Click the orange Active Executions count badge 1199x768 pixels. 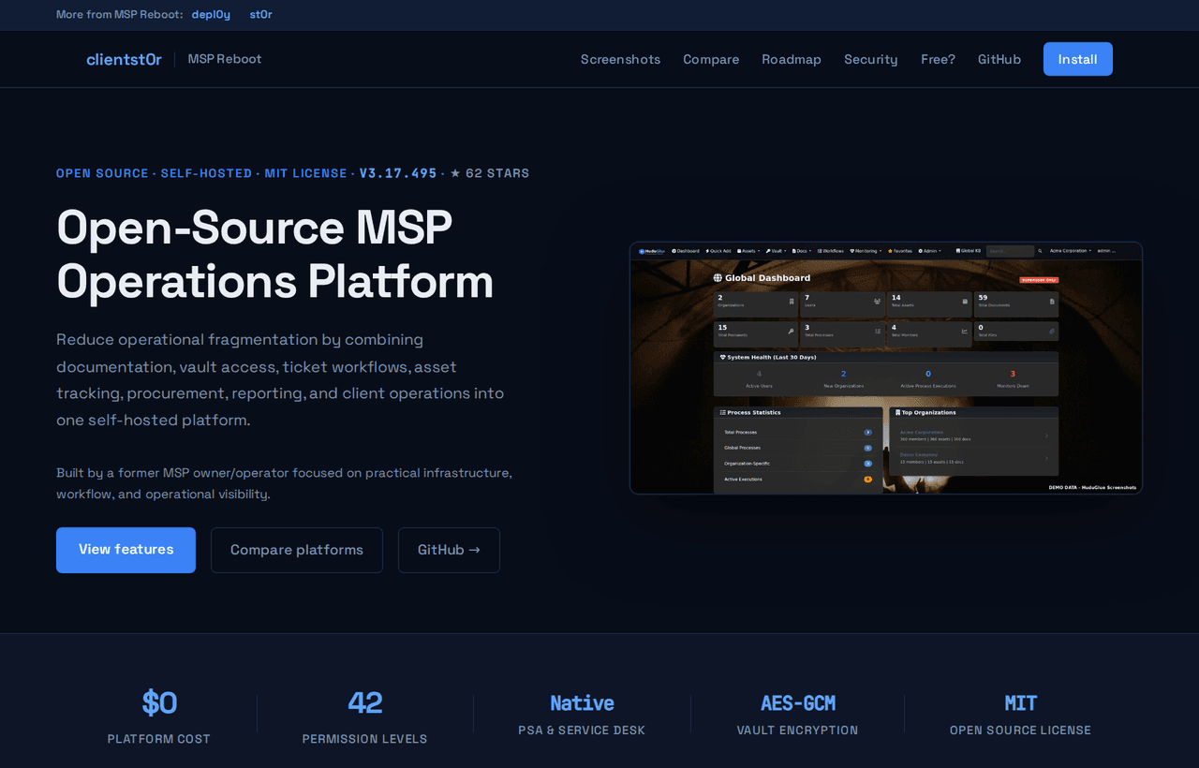coord(868,479)
